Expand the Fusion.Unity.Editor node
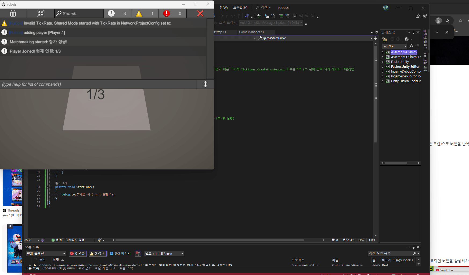The image size is (469, 275). [383, 67]
